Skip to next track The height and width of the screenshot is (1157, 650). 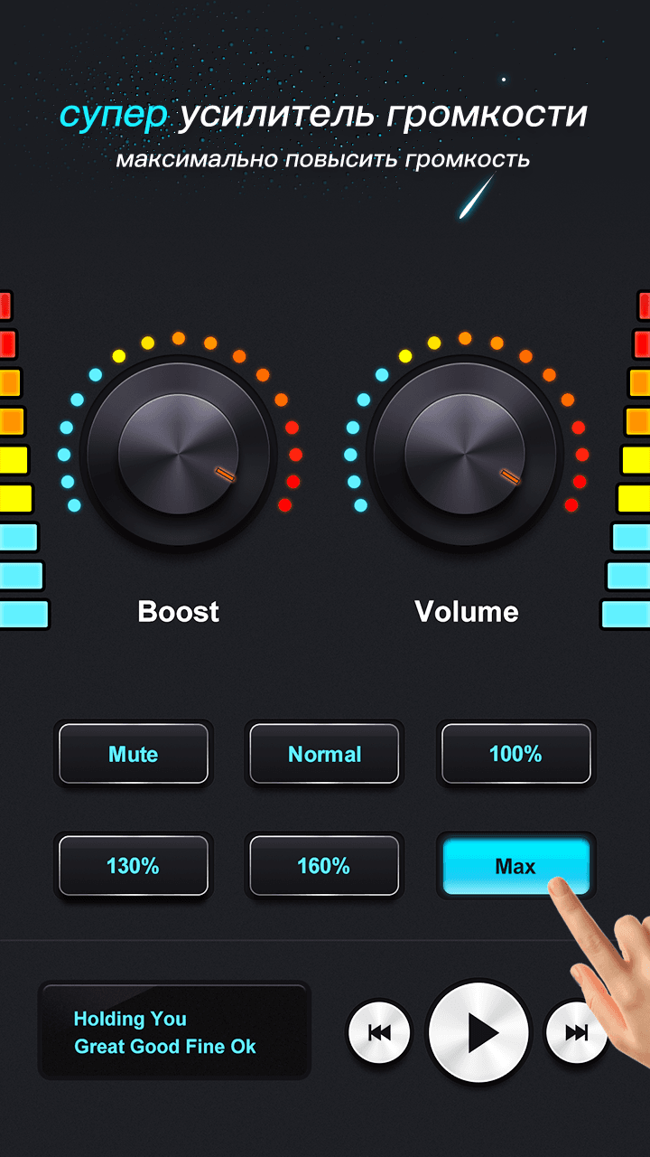click(576, 1032)
